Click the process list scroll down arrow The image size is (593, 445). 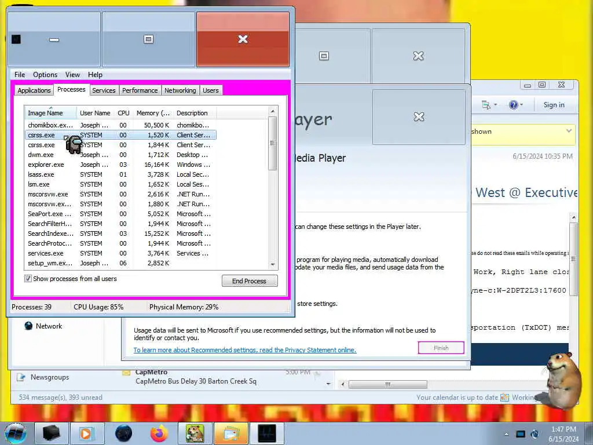point(272,264)
